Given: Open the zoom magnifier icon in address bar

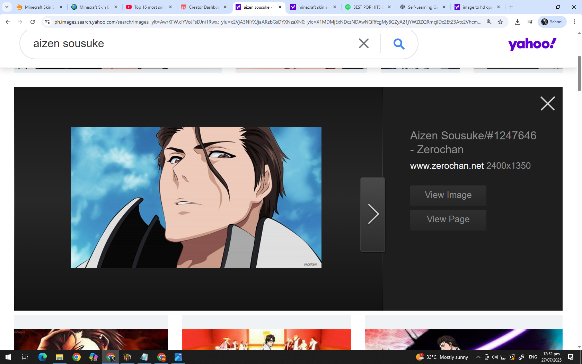Looking at the screenshot, I should [489, 22].
